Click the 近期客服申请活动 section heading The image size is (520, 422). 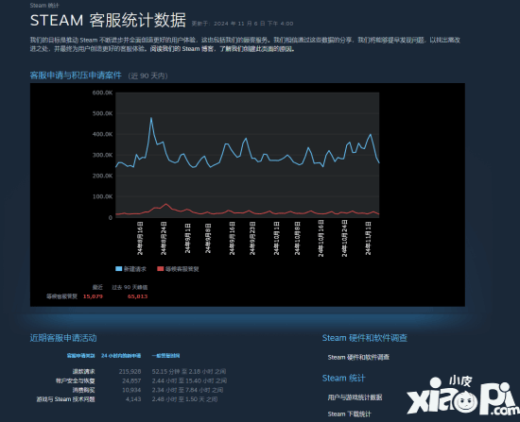[63, 338]
